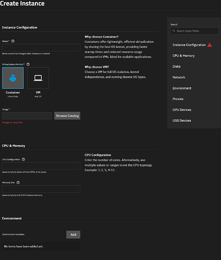Viewport: 221px width, 260px height.
Task: Go to Network section in sidebar
Action: [x=179, y=77]
